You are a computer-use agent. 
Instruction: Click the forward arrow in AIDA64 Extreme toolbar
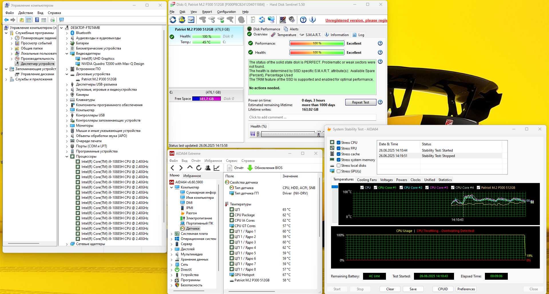click(181, 168)
